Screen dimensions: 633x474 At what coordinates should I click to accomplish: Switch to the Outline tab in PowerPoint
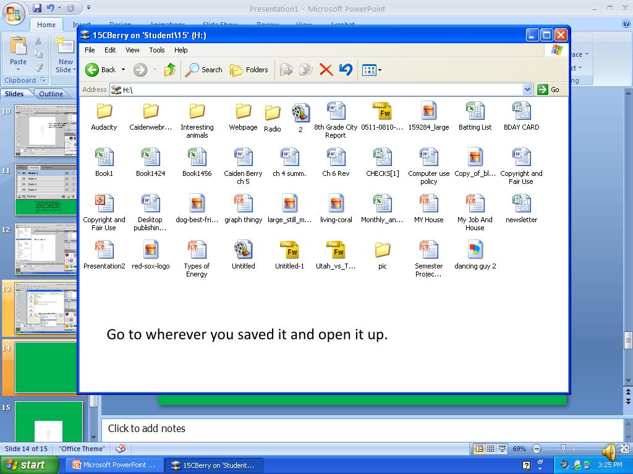[51, 94]
